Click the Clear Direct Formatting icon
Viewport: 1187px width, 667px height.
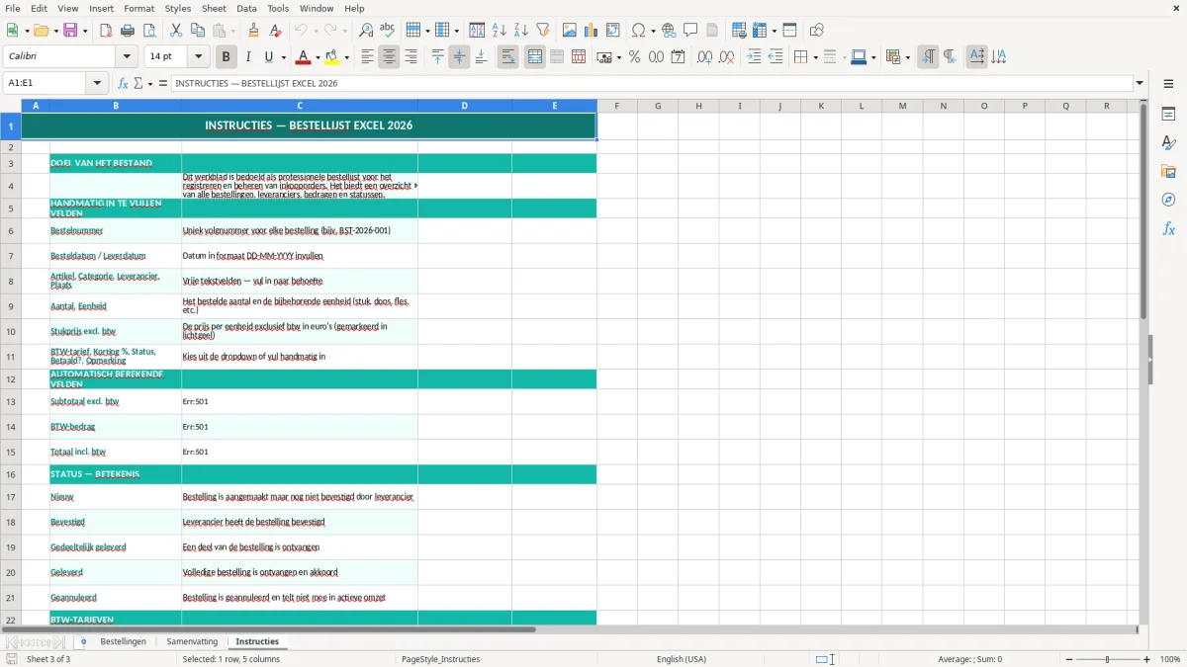coord(276,31)
